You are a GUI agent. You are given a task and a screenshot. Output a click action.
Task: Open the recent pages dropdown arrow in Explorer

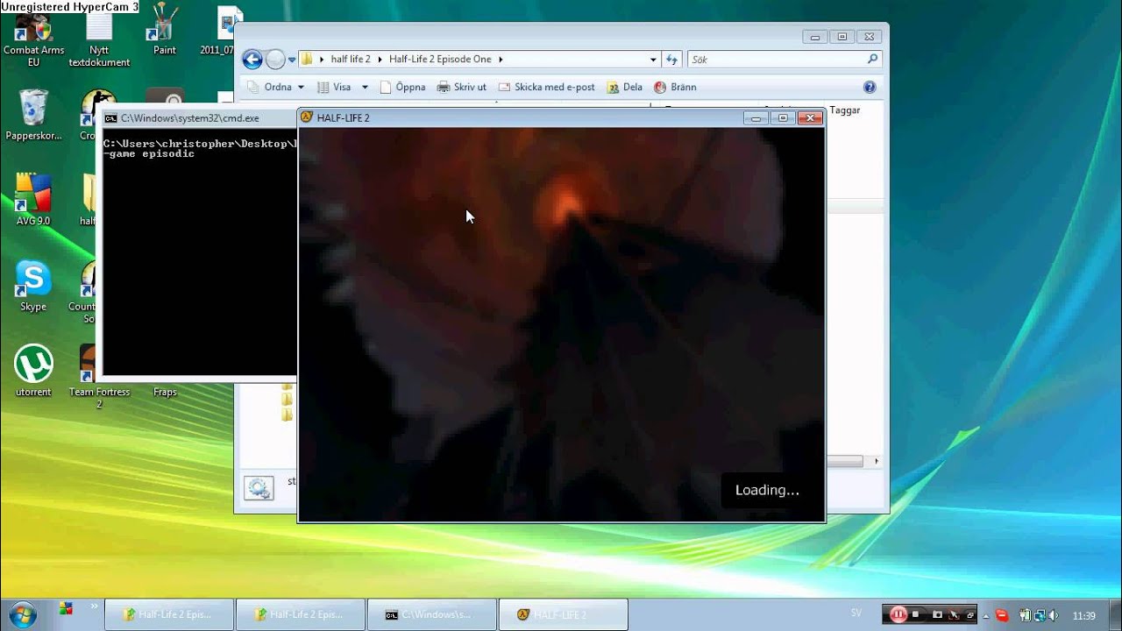[292, 60]
